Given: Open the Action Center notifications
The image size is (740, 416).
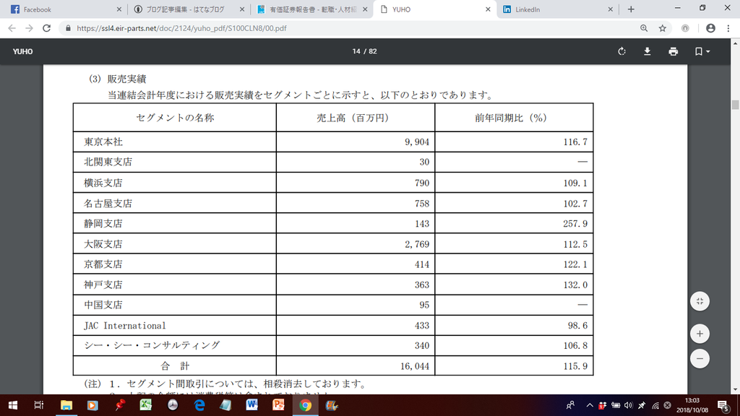Looking at the screenshot, I should tap(723, 406).
